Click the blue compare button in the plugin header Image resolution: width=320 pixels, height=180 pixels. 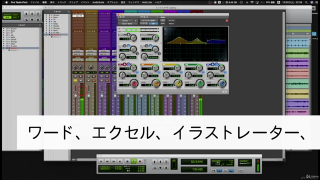coord(153,23)
